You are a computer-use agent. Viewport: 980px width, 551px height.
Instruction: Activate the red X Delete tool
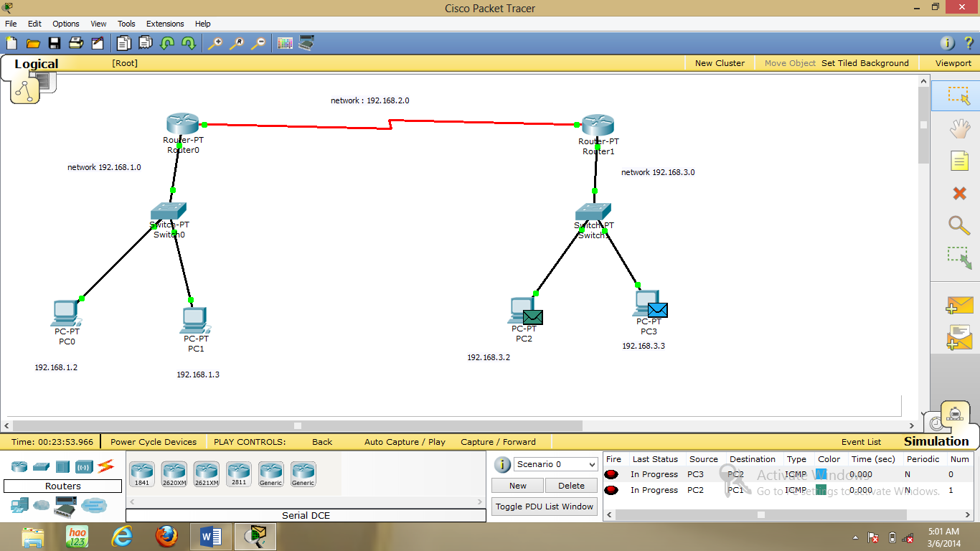tap(959, 193)
